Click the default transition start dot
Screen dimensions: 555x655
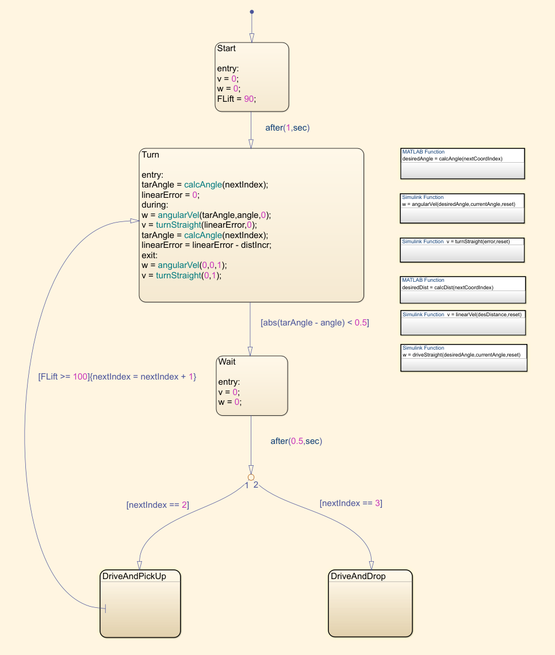(251, 12)
